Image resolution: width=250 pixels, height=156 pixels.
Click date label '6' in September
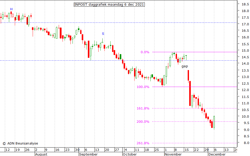click(x=86, y=150)
